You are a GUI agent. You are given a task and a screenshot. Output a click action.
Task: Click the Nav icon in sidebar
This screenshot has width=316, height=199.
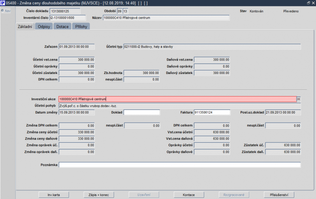[x=2, y=11]
